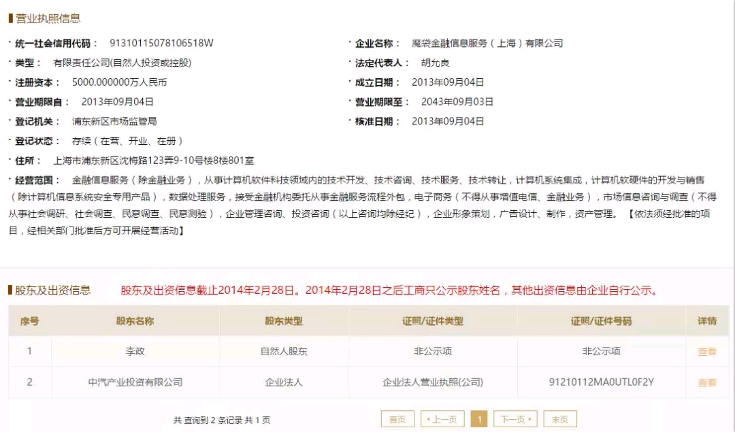Viewport: 735px width, 432px height.
Task: Click the 股东名称 column header
Action: (135, 321)
